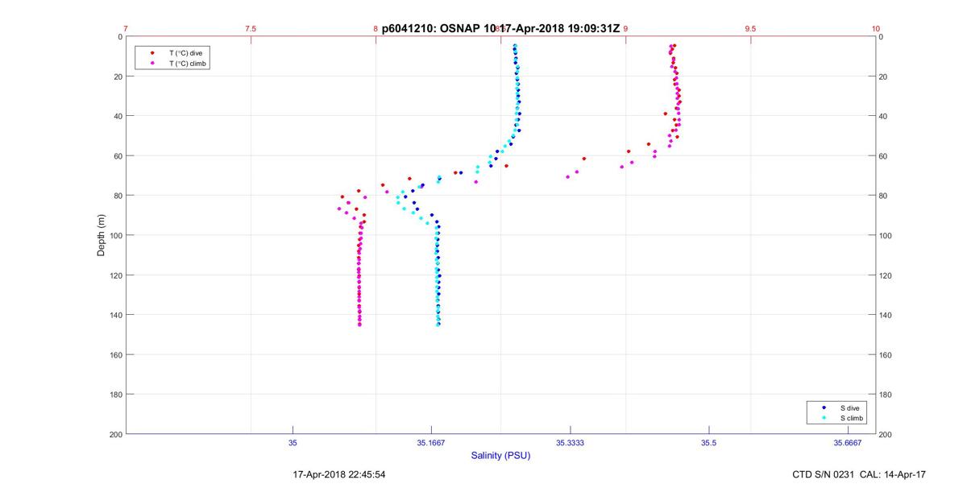The image size is (967, 488).
Task: Select the 'T (°C) dive' legend label
Action: coord(185,52)
